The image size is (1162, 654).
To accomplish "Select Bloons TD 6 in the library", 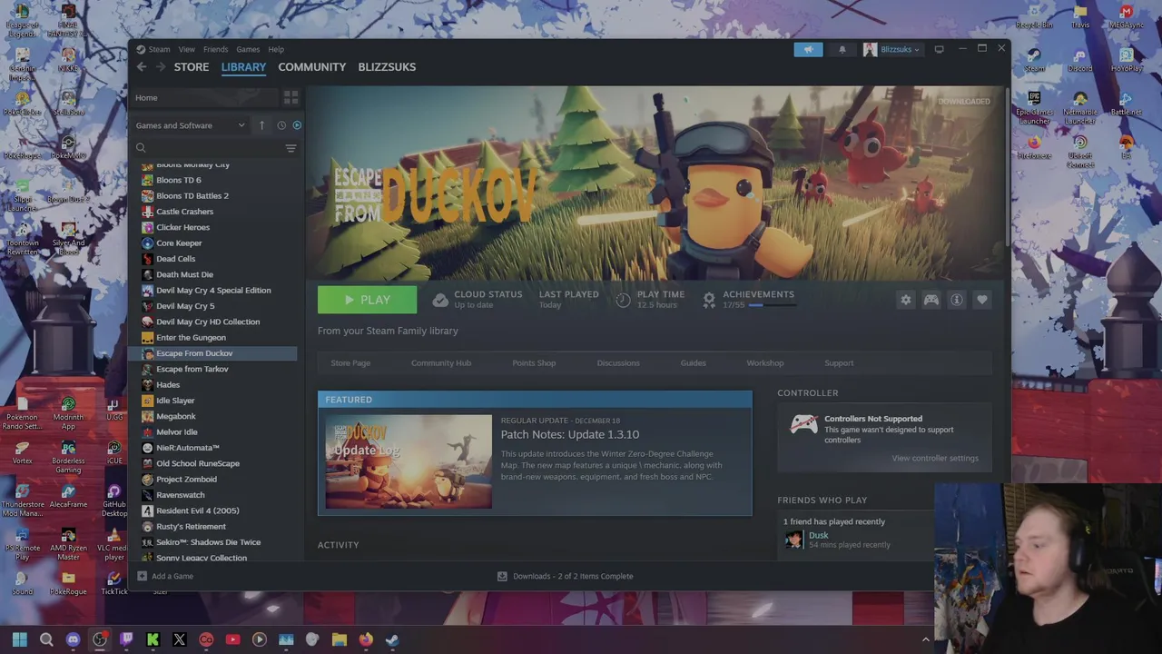I will click(x=179, y=180).
